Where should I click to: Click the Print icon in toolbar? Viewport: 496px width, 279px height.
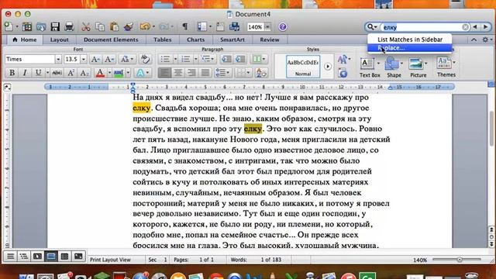coord(69,27)
